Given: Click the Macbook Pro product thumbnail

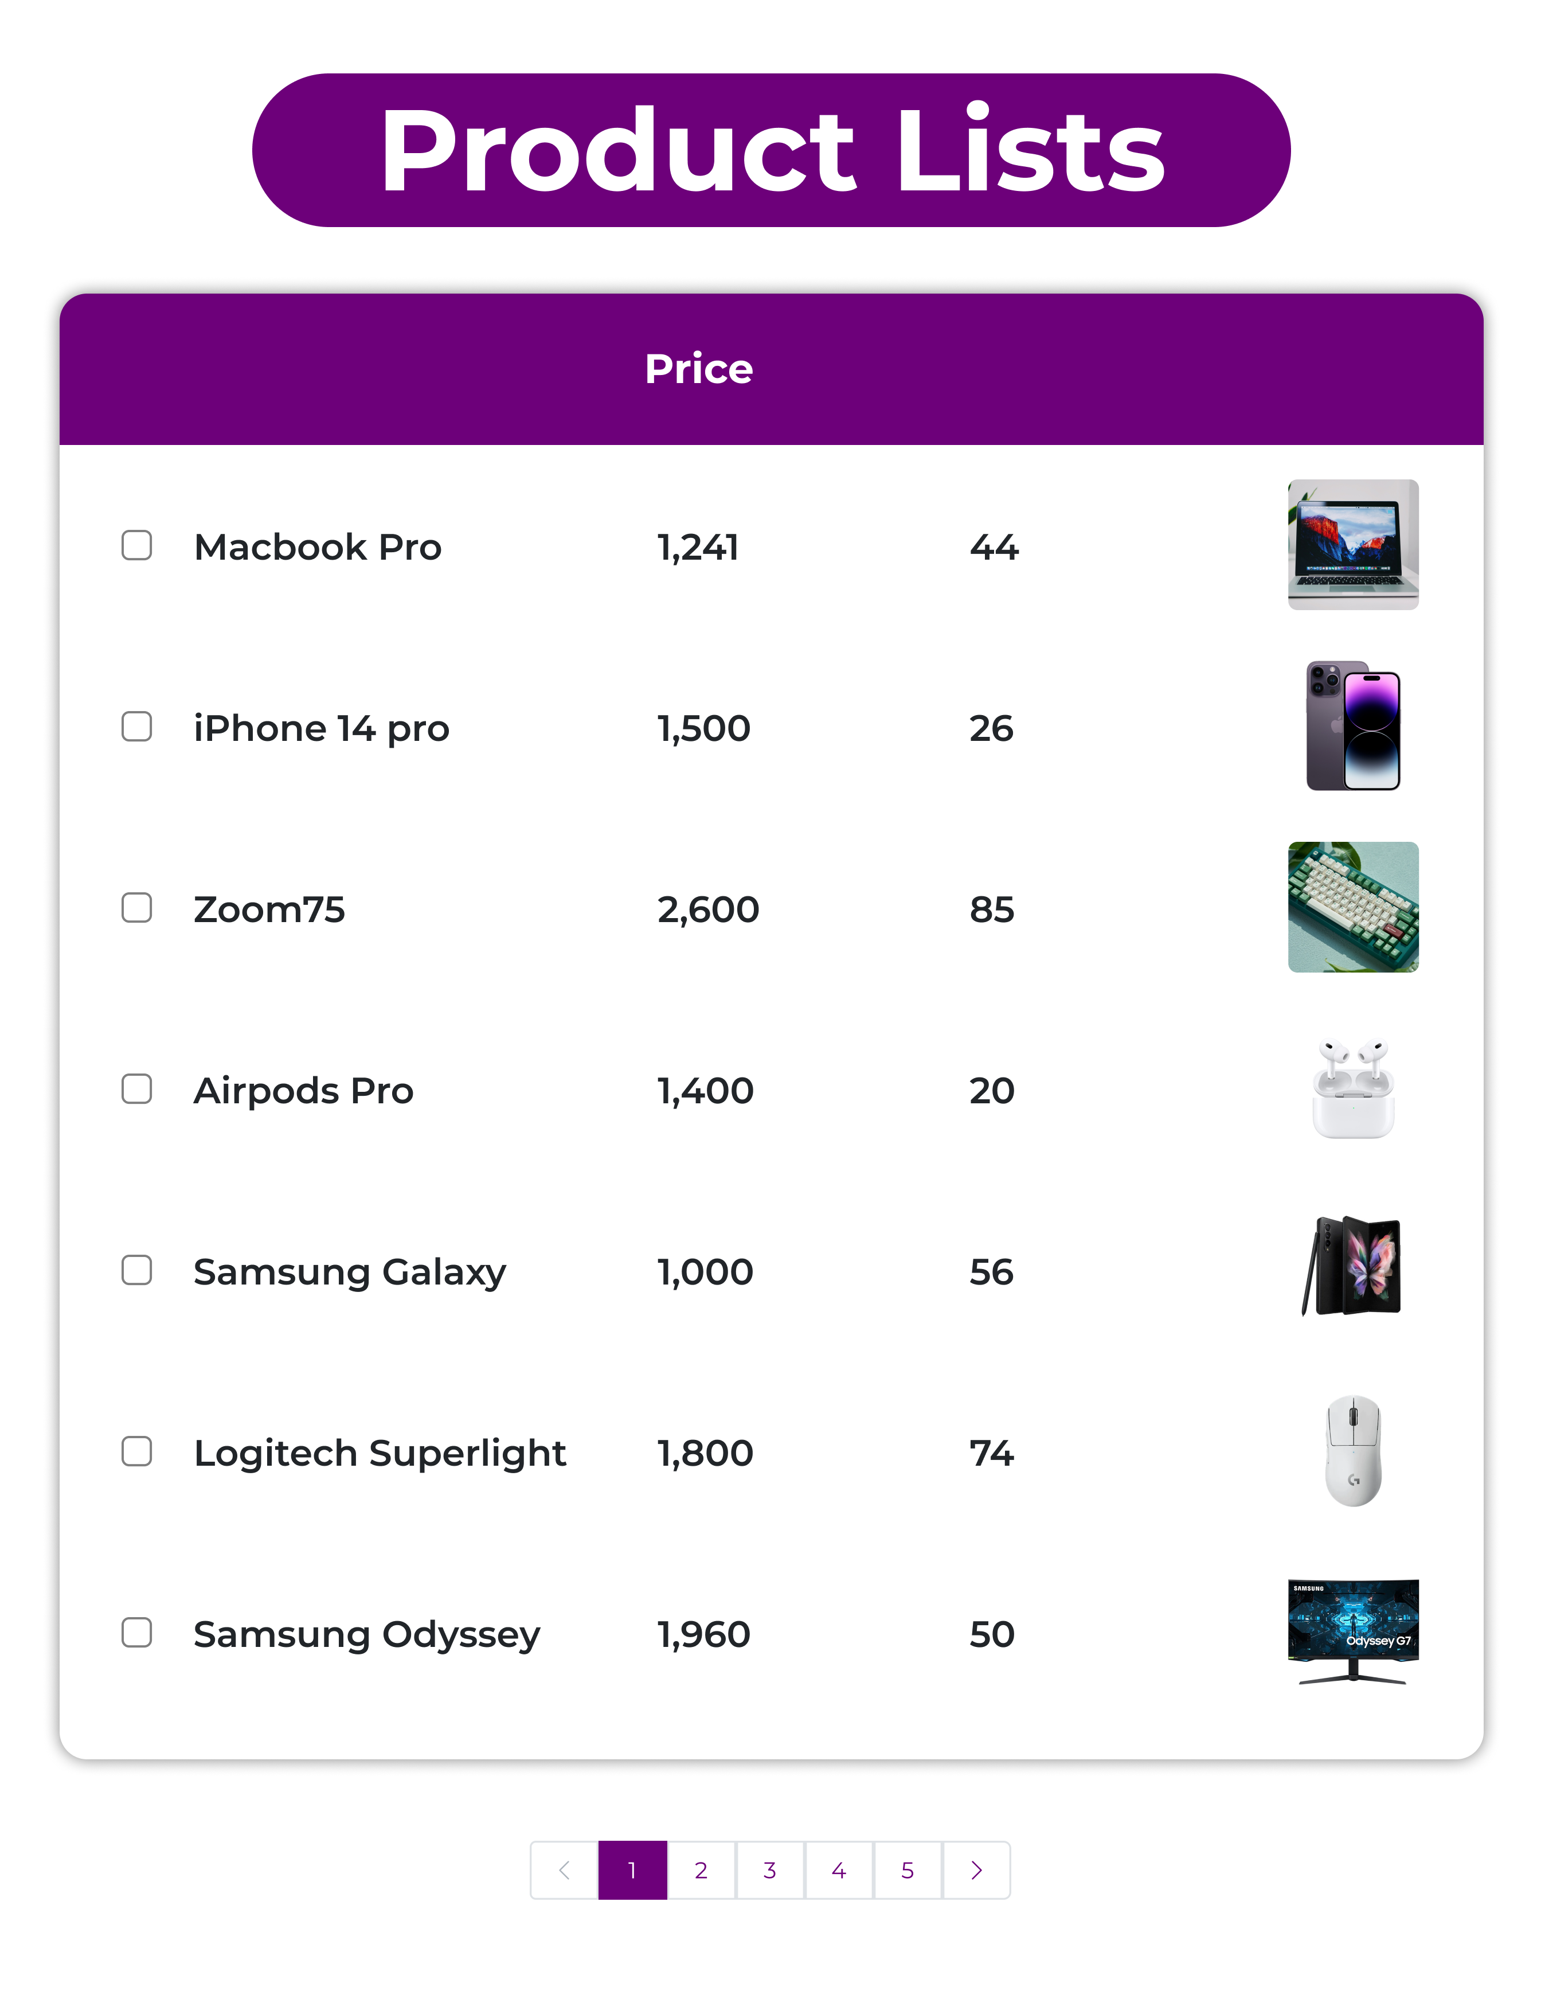Looking at the screenshot, I should pos(1352,545).
